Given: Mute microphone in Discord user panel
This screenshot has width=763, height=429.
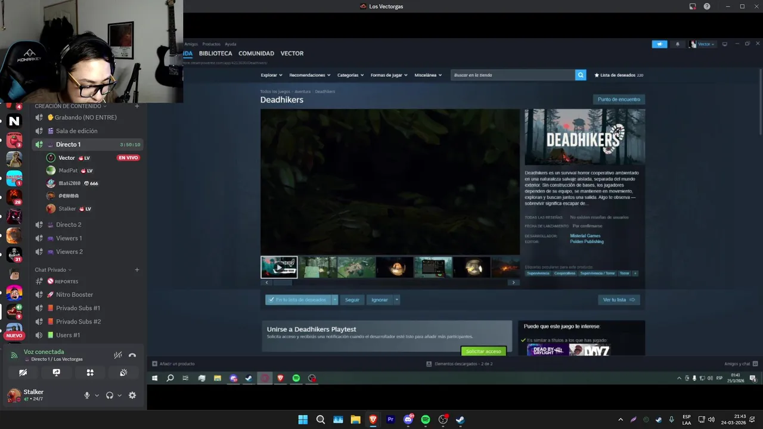Looking at the screenshot, I should pos(87,395).
